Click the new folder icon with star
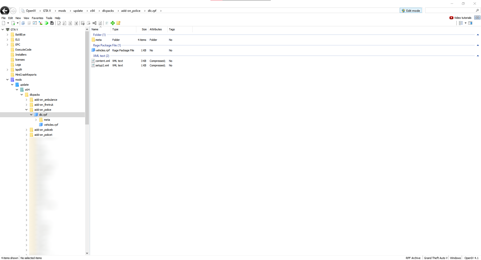 pyautogui.click(x=118, y=23)
